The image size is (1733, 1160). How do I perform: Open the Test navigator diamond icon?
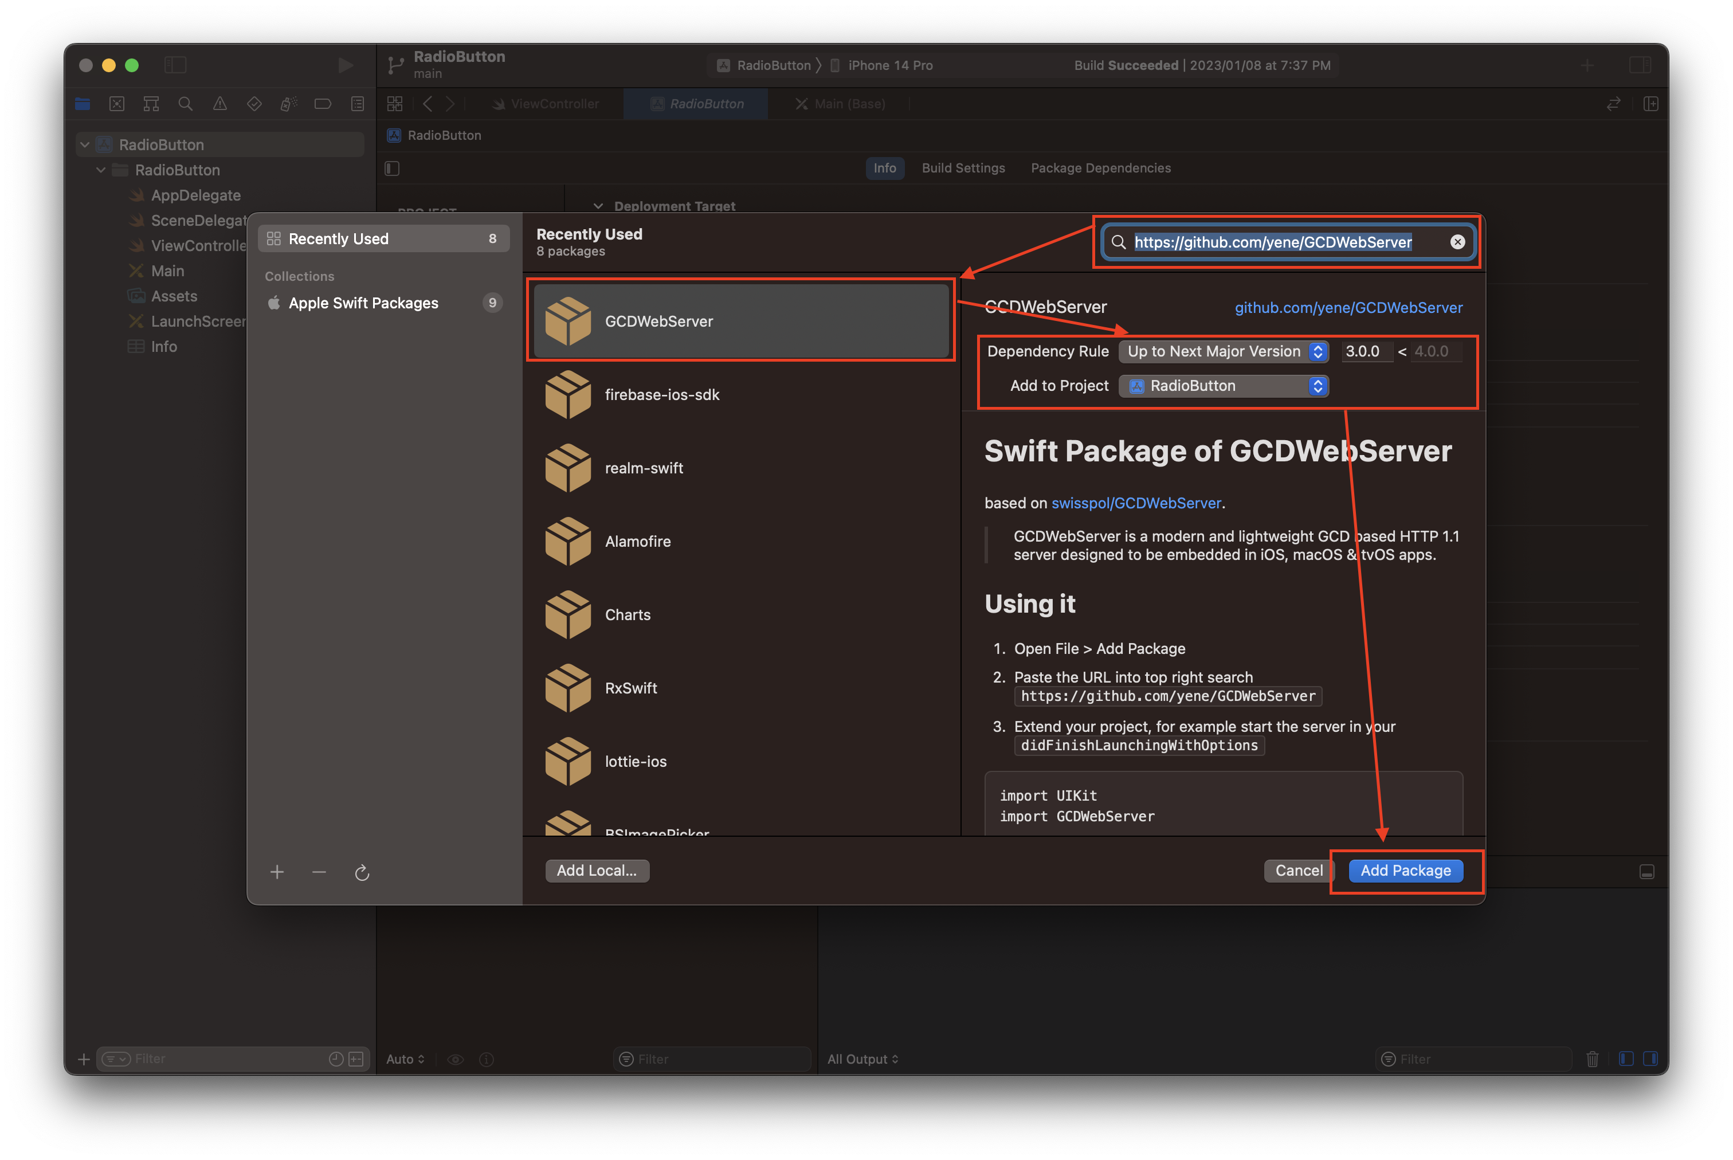point(254,104)
